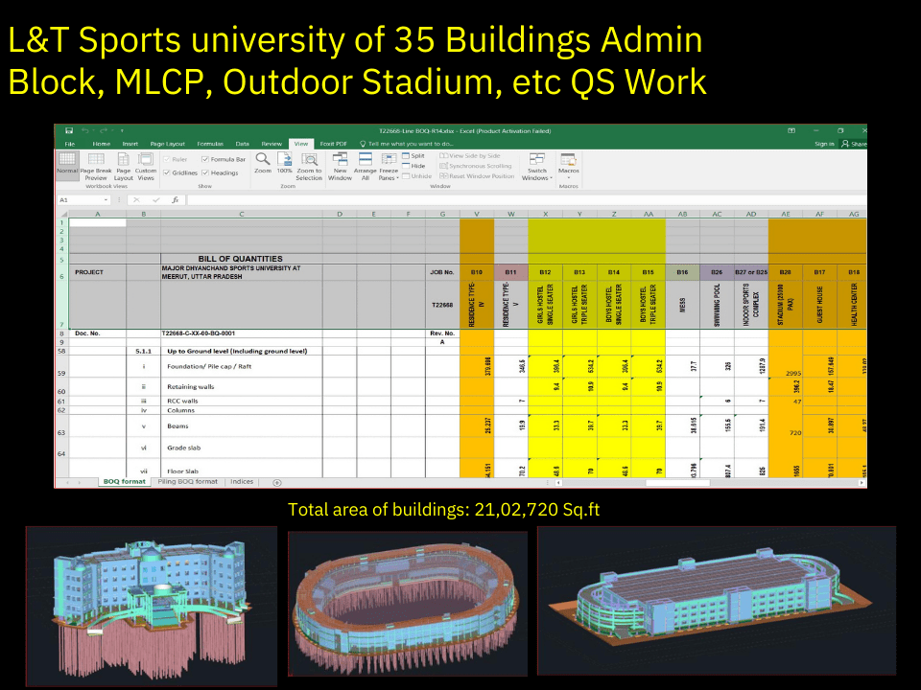This screenshot has width=921, height=690.
Task: Click the Share icon
Action: 854,144
